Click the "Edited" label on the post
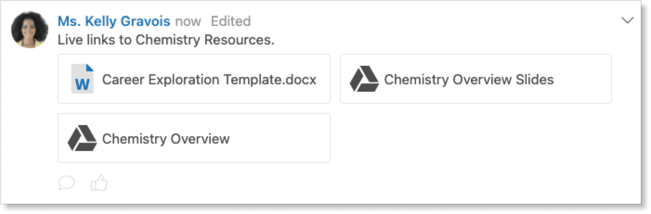This screenshot has width=651, height=214. [x=231, y=21]
